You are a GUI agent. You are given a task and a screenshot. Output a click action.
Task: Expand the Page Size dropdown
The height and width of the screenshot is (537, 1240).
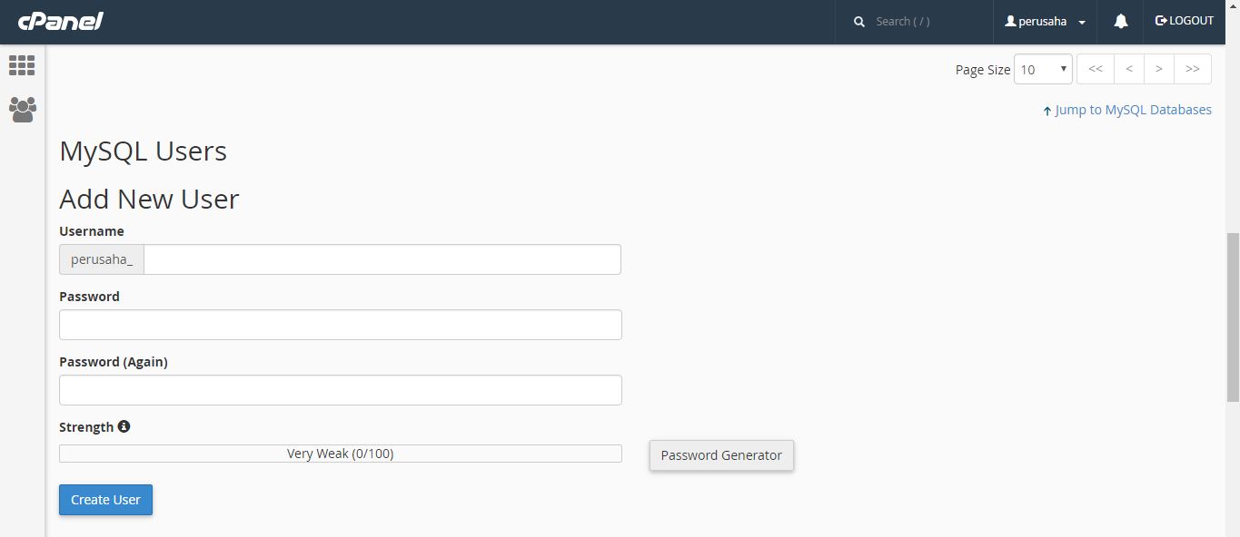[x=1043, y=69]
